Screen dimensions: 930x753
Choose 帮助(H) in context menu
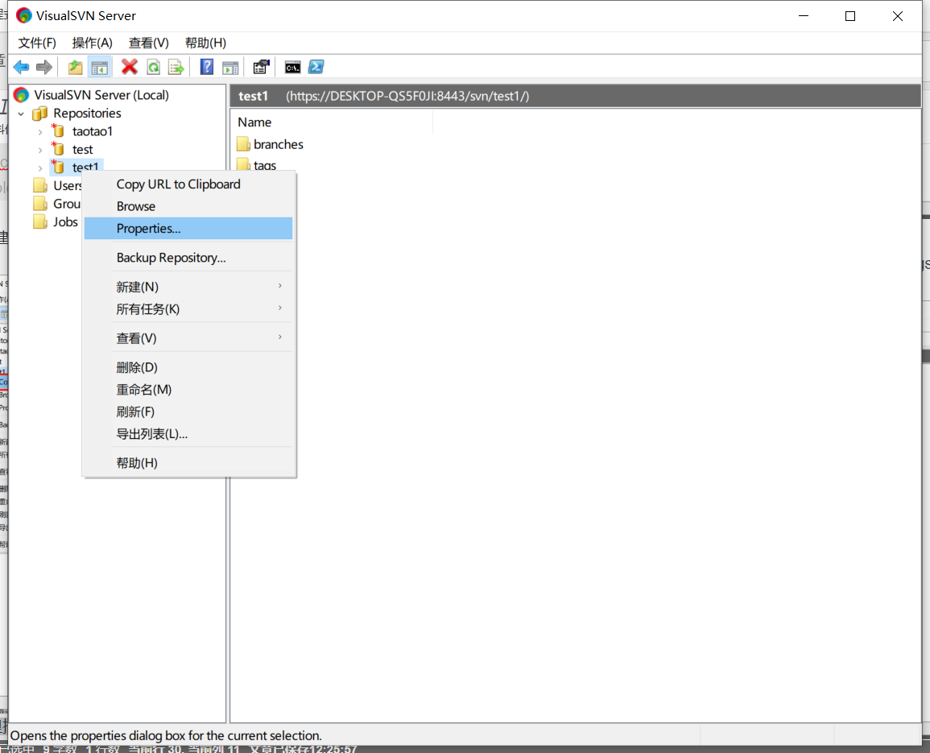click(x=188, y=463)
